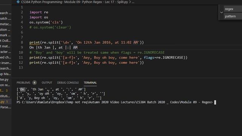Switch to the PROBLEMS tab
Screen dimensions: 242x136
tap(23, 83)
